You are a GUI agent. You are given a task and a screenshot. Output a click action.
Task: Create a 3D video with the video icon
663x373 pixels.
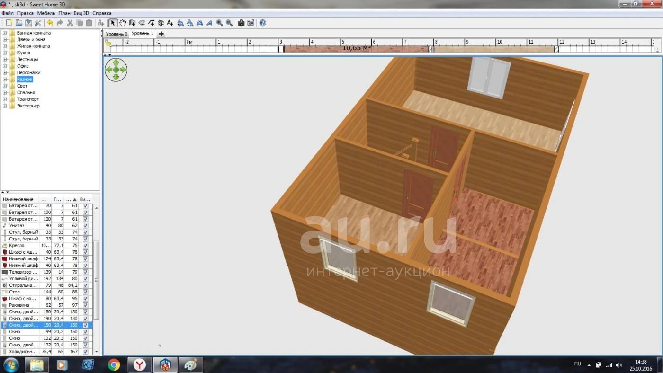(251, 23)
